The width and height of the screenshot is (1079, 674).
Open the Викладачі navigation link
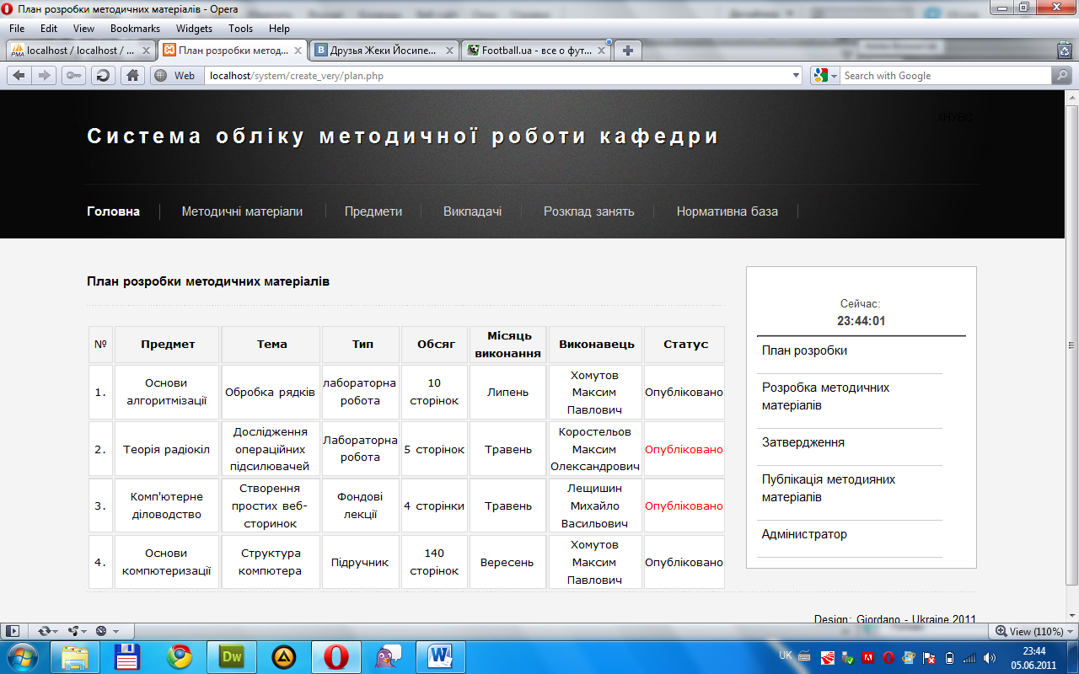(x=473, y=211)
